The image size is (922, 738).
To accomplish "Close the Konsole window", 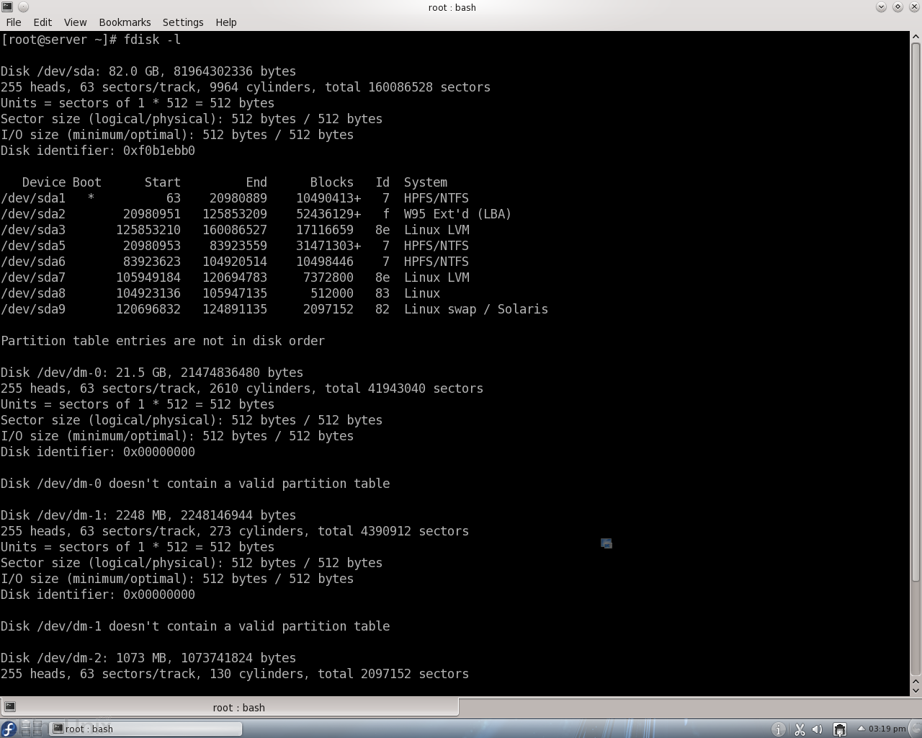I will (914, 7).
